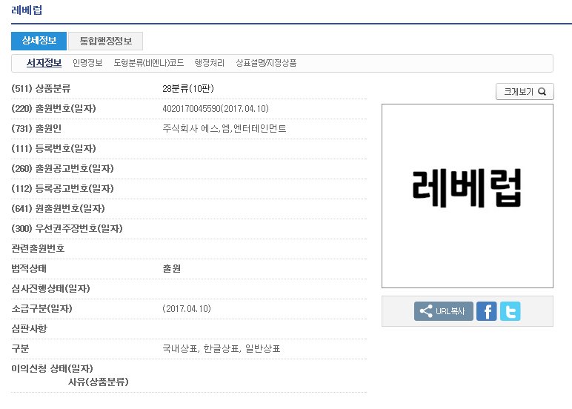The image size is (572, 409).
Task: Copy page URL with URL복사 button
Action: pos(444,311)
